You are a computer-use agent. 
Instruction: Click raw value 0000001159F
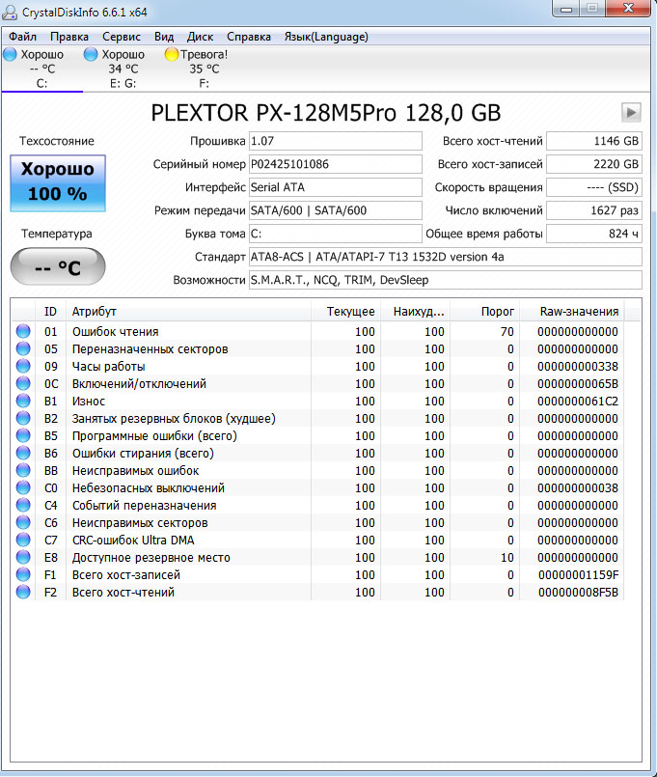(x=578, y=575)
